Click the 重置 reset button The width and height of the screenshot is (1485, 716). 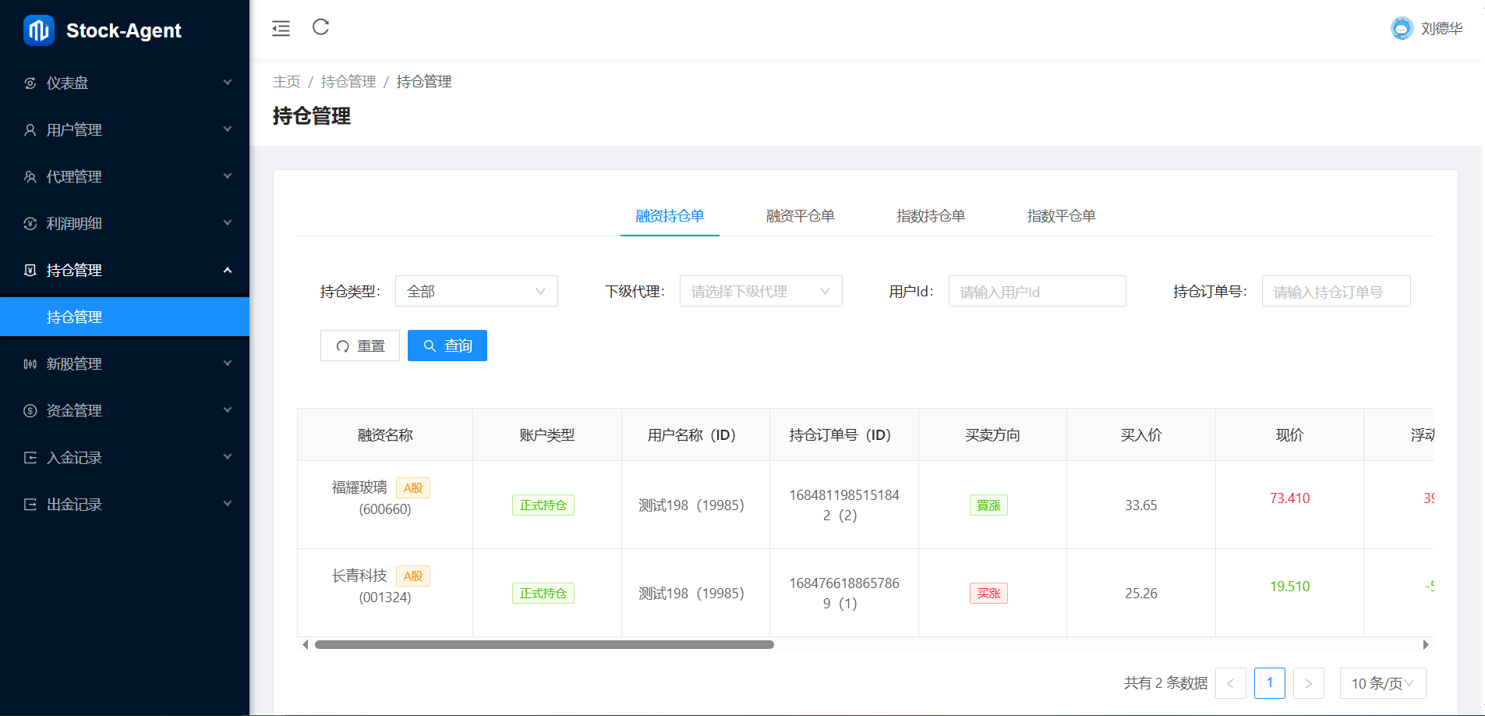pos(359,346)
